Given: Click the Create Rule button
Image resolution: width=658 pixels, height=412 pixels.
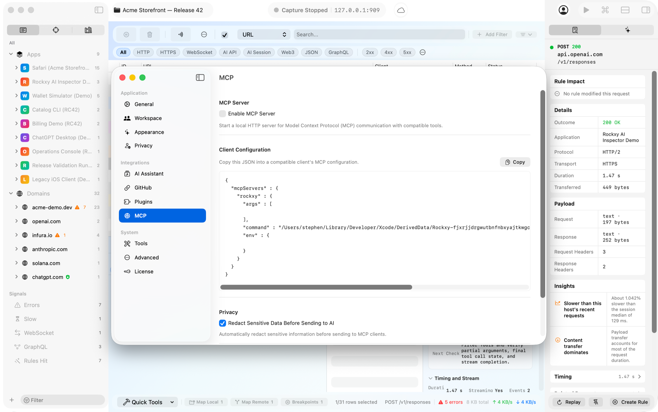Looking at the screenshot, I should pos(630,402).
